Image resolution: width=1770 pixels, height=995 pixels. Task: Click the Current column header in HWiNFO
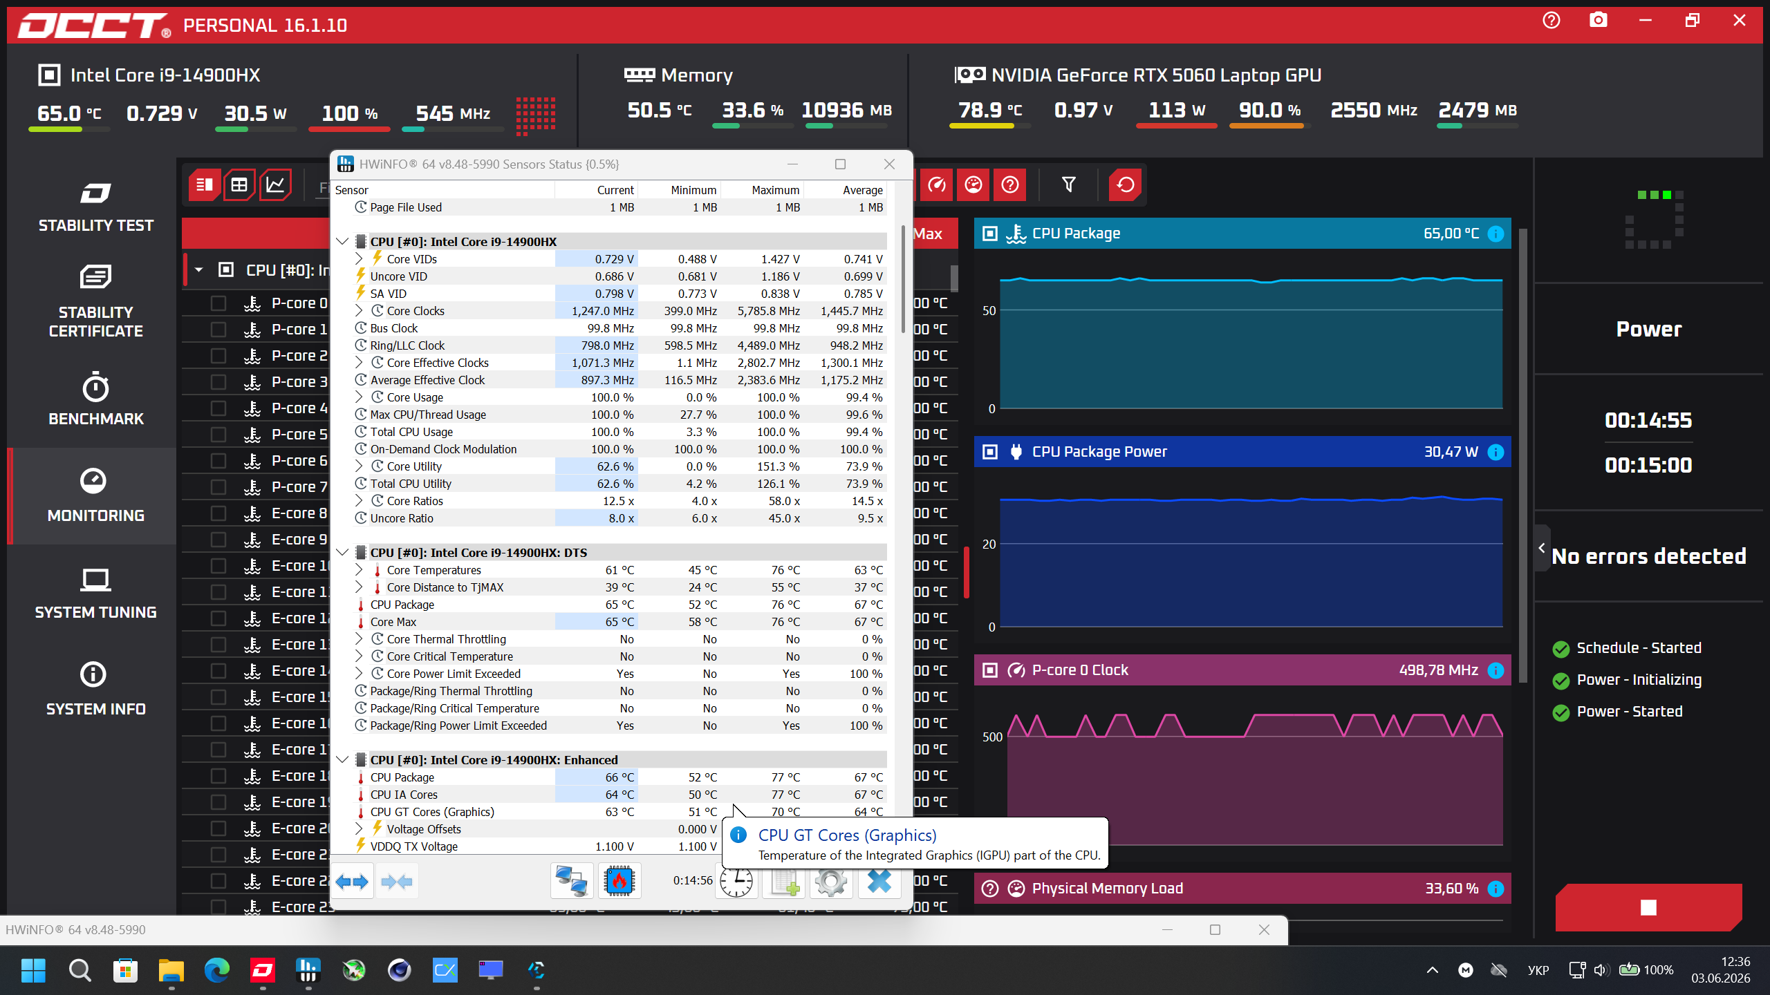[596, 190]
